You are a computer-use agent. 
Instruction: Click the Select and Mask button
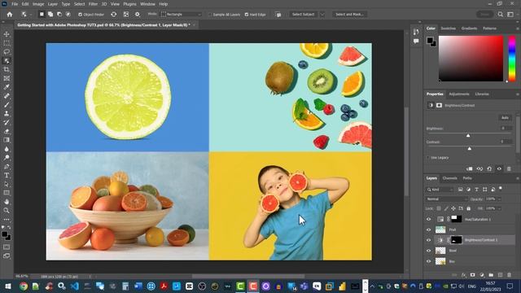tap(349, 15)
